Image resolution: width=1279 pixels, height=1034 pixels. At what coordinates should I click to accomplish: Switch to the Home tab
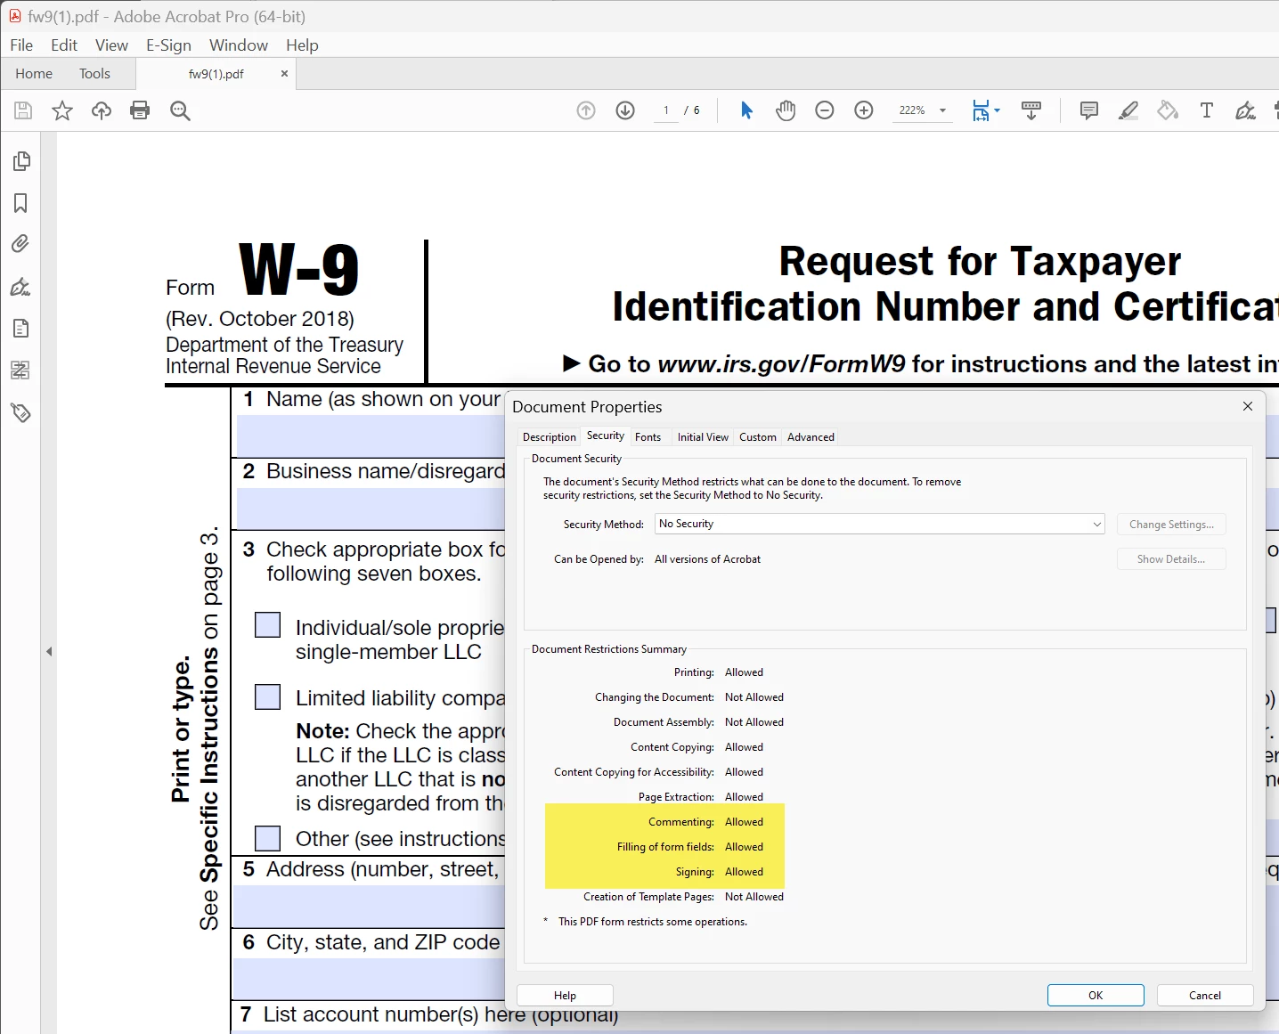34,74
